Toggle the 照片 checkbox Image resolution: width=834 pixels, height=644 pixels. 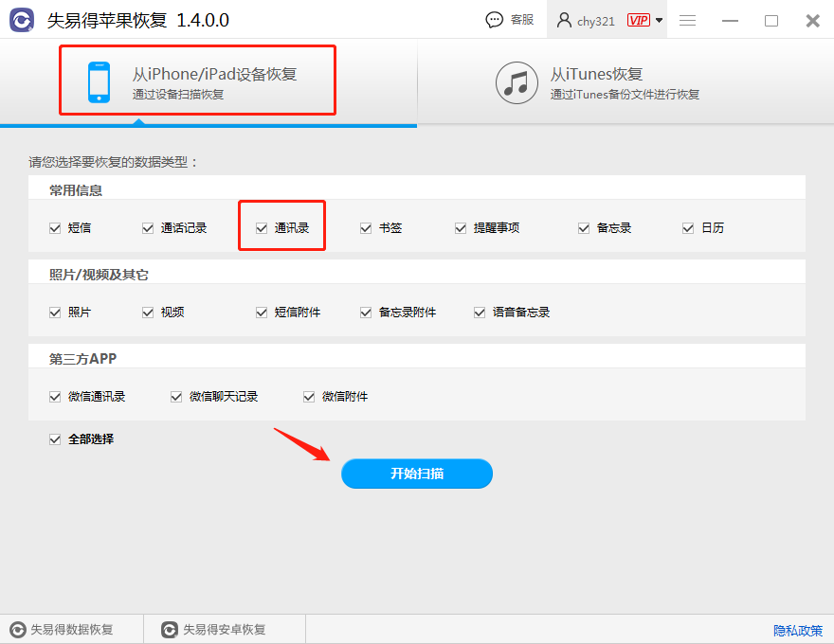click(55, 313)
